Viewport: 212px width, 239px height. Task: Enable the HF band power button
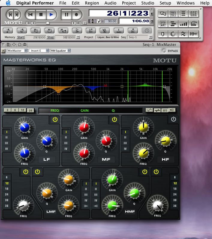click(174, 119)
